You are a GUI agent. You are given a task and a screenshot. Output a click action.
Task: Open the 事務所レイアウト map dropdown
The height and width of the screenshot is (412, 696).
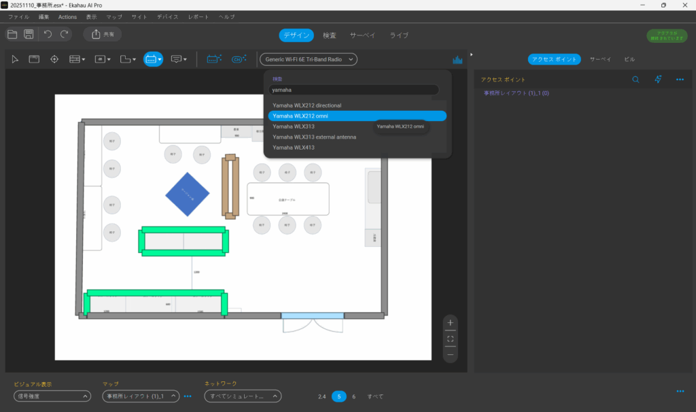pyautogui.click(x=141, y=396)
